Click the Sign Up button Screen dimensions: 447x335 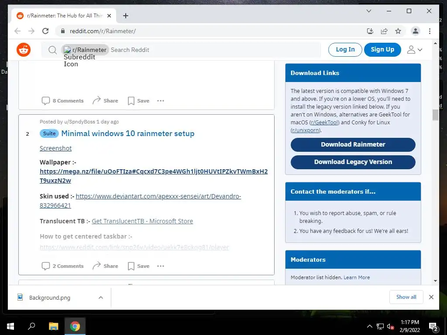pos(382,50)
